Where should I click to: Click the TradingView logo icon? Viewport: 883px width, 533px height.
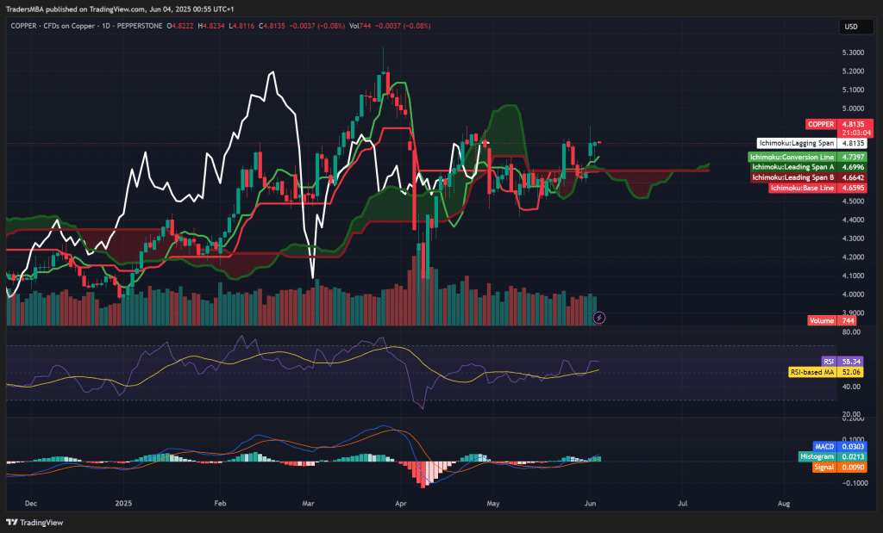(x=11, y=522)
